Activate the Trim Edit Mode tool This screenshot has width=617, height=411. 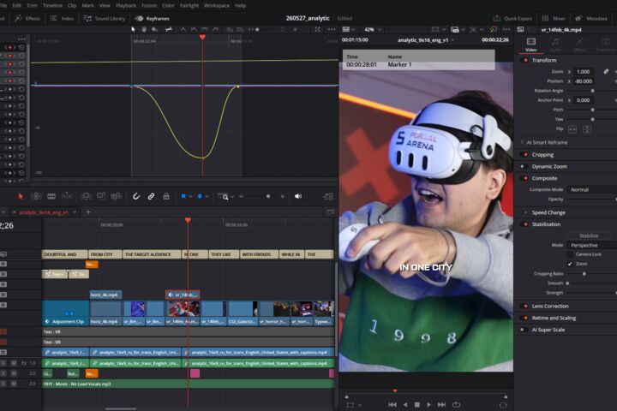(x=36, y=196)
